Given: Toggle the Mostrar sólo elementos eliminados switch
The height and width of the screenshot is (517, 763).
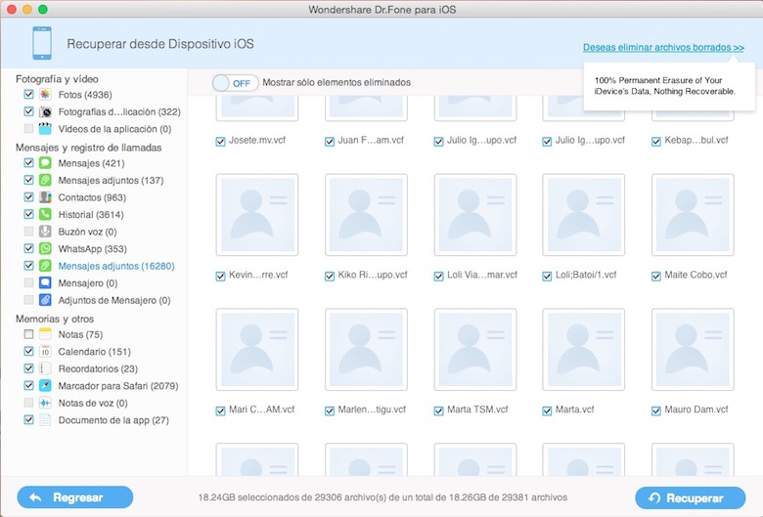Looking at the screenshot, I should coord(235,83).
